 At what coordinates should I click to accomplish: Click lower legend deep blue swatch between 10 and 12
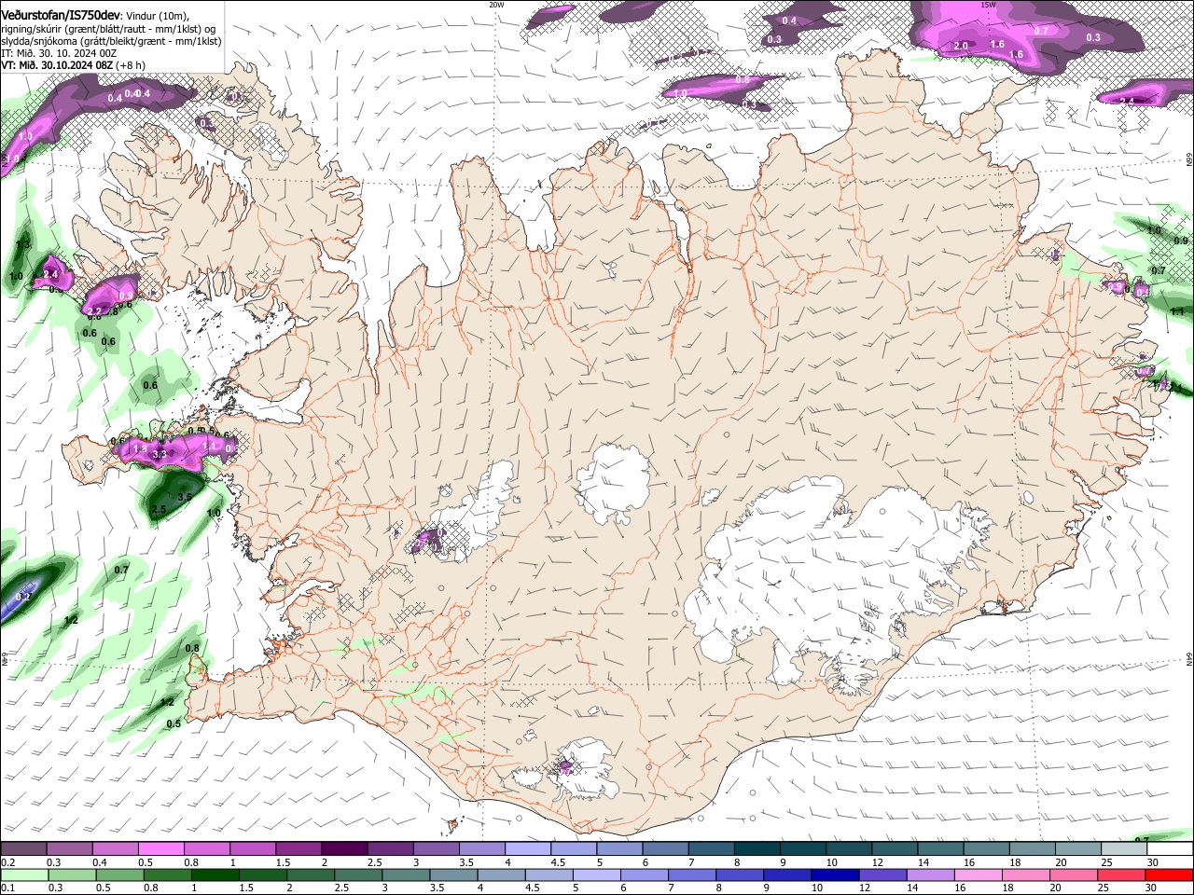(836, 874)
